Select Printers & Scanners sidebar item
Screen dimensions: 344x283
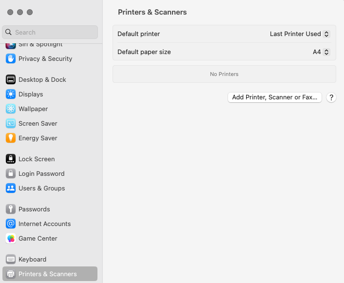point(47,274)
